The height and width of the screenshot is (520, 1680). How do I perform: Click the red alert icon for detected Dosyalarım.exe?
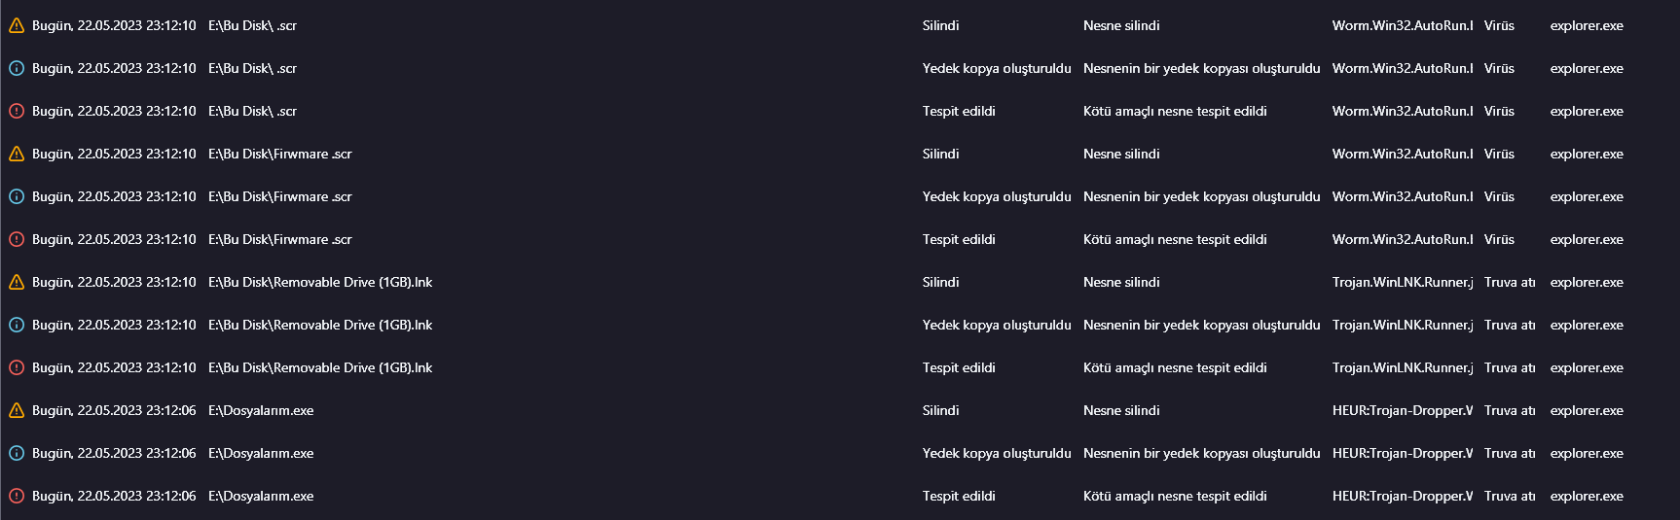coord(17,496)
